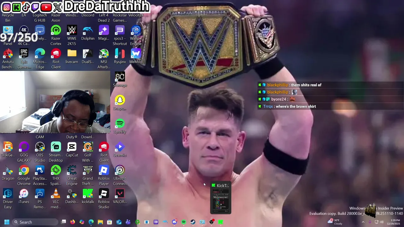Launch PlayStation Accessories desktop icon
Viewport: 404px width, 227px height.
40,175
